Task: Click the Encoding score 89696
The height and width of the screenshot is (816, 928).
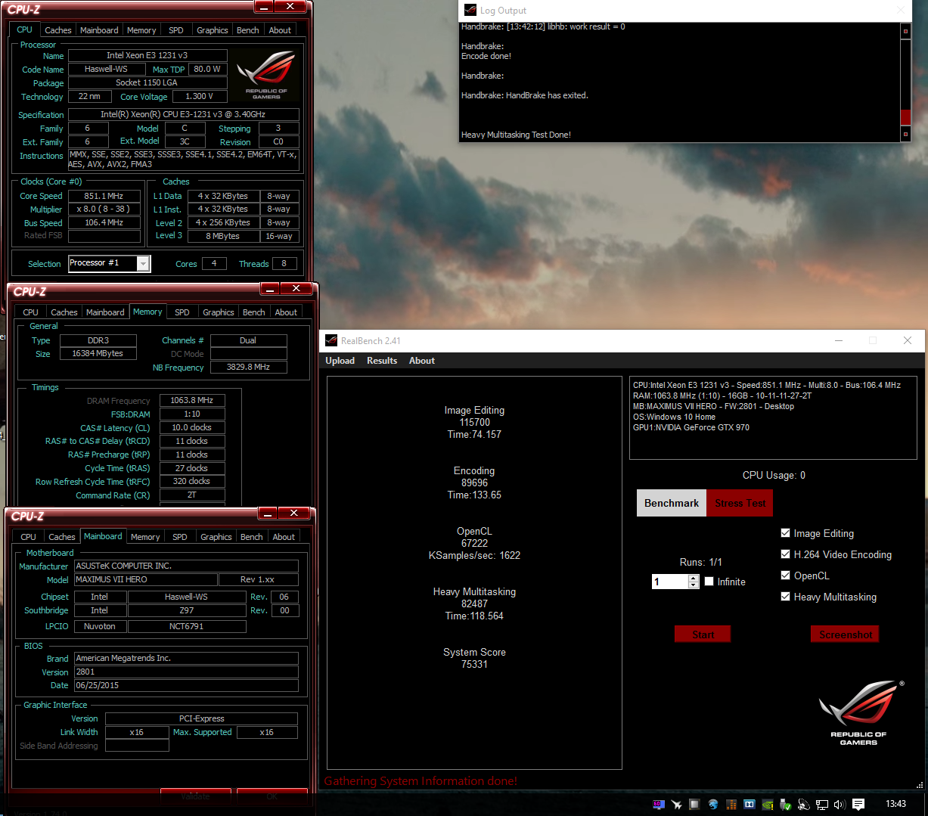Action: (x=474, y=482)
